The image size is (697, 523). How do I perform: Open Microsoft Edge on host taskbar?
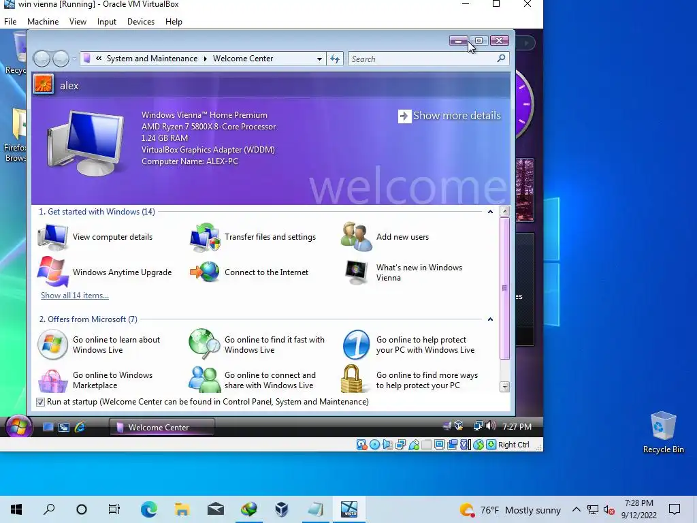[149, 509]
